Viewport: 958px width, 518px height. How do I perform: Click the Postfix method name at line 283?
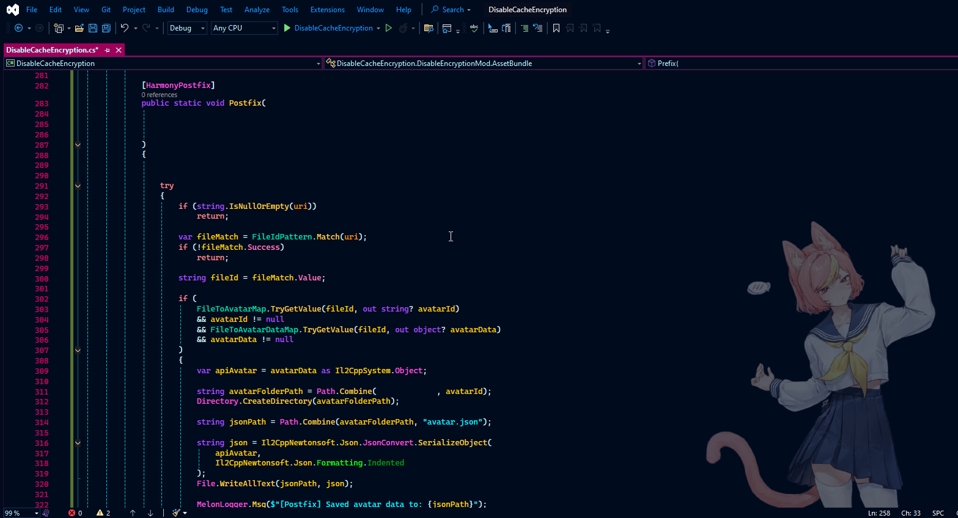pos(245,103)
